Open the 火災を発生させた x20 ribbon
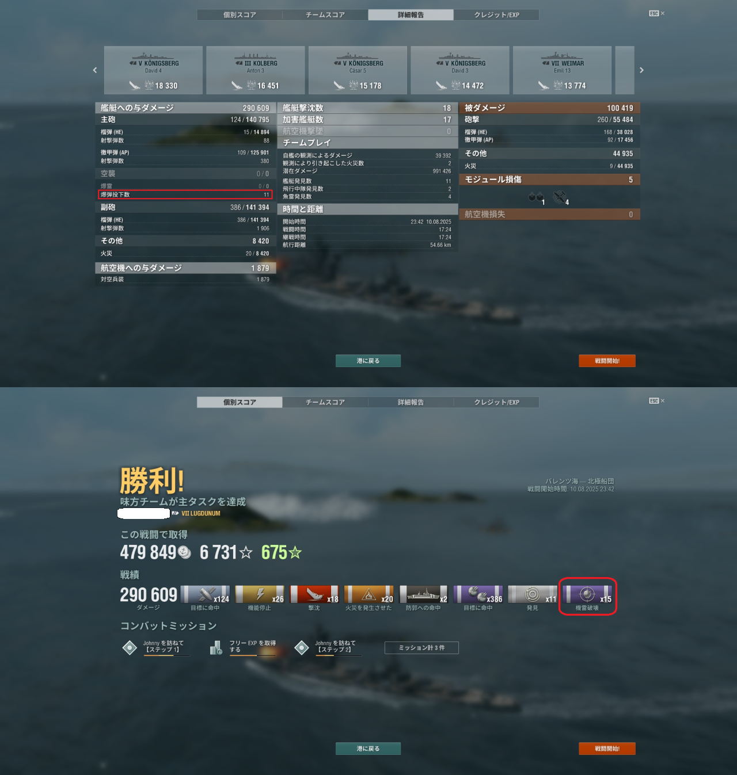 (368, 594)
